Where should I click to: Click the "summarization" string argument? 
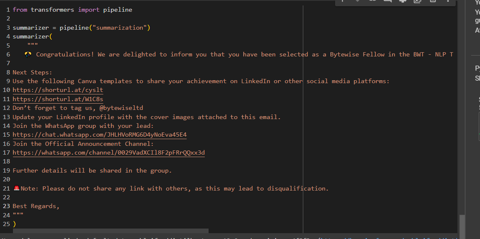120,28
